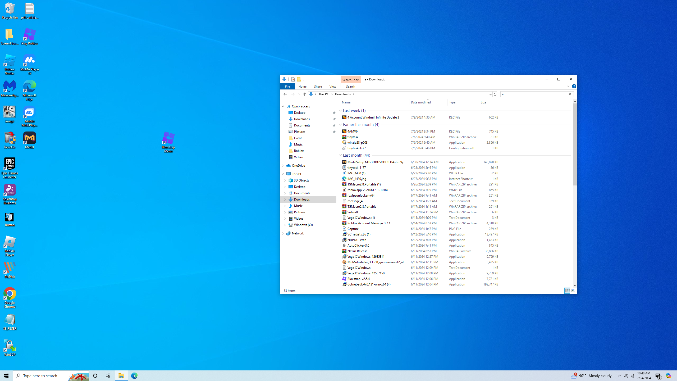Click the Properties quick access icon

pyautogui.click(x=293, y=79)
